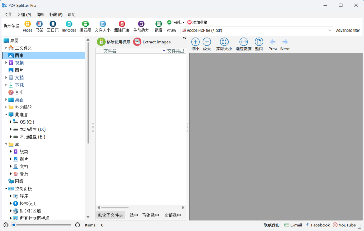
Task: Click 添加收藏 add favorite
Action: 197,22
